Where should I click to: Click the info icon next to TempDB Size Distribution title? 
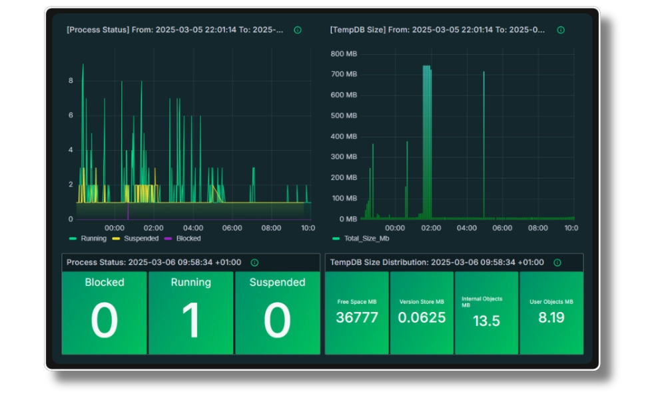[x=557, y=263]
